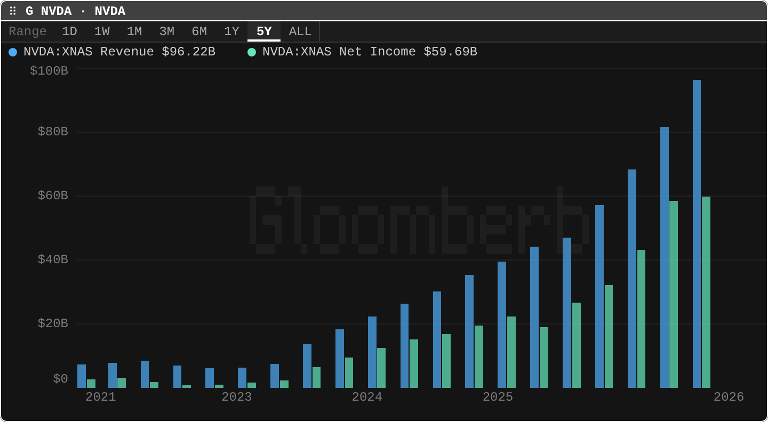Click the drag handle grip icon
The width and height of the screenshot is (768, 422).
(13, 11)
